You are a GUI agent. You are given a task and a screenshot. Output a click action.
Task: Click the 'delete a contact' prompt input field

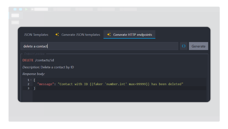tap(99, 46)
